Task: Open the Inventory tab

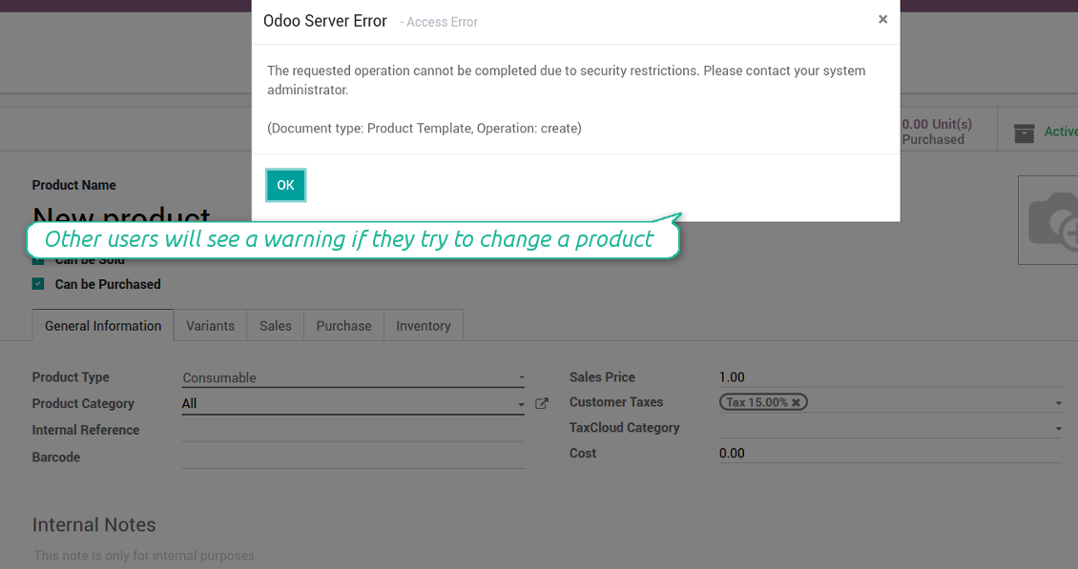Action: pos(424,326)
